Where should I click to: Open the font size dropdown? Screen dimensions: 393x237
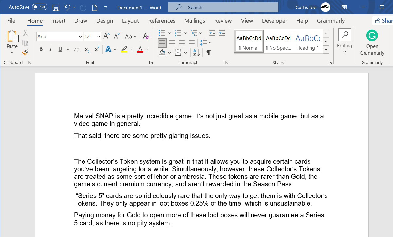tap(99, 37)
